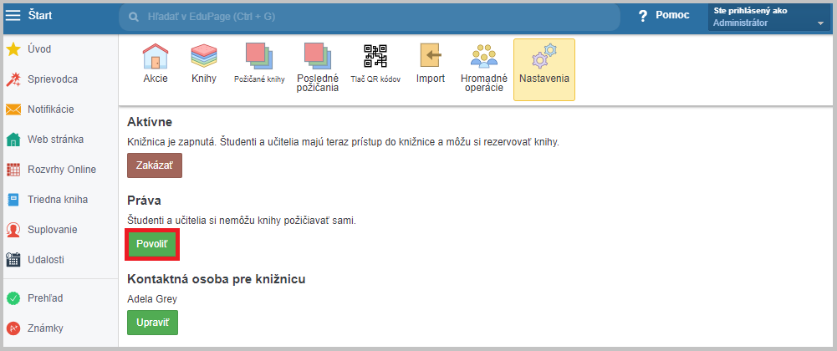Focus the Hľadať v EduPage search field

coord(370,17)
